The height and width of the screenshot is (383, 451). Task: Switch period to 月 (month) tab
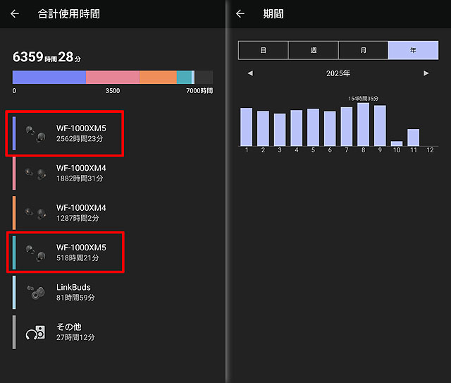363,50
